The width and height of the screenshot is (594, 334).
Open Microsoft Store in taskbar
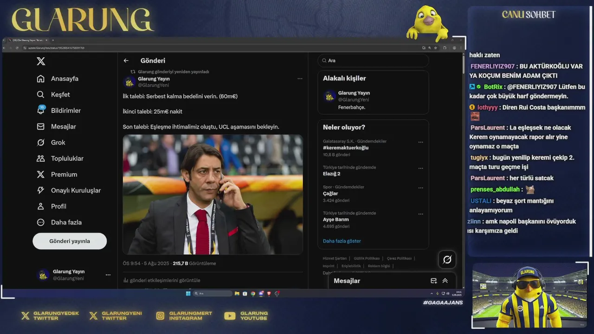245,293
